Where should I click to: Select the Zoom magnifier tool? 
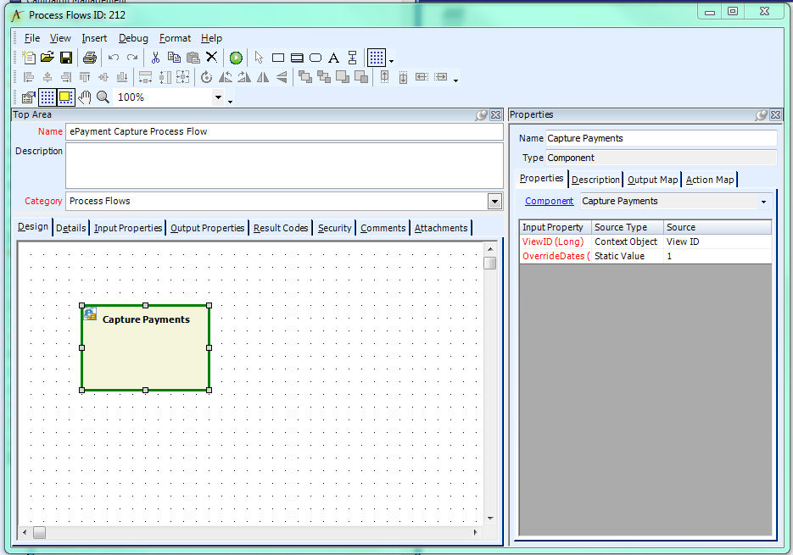point(103,96)
